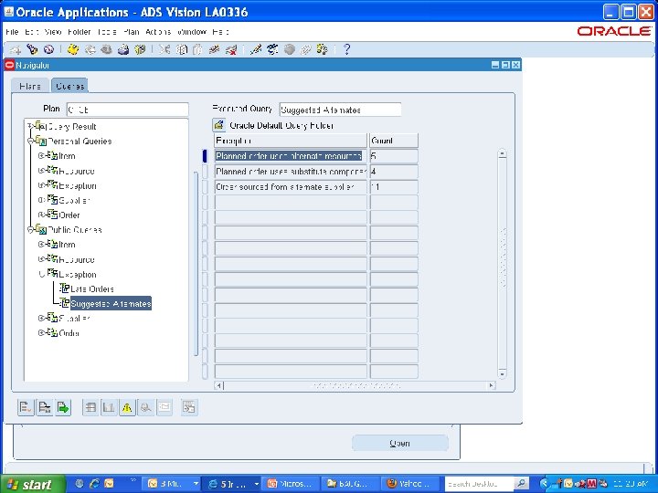Click the New record toolbar icon

click(16, 50)
